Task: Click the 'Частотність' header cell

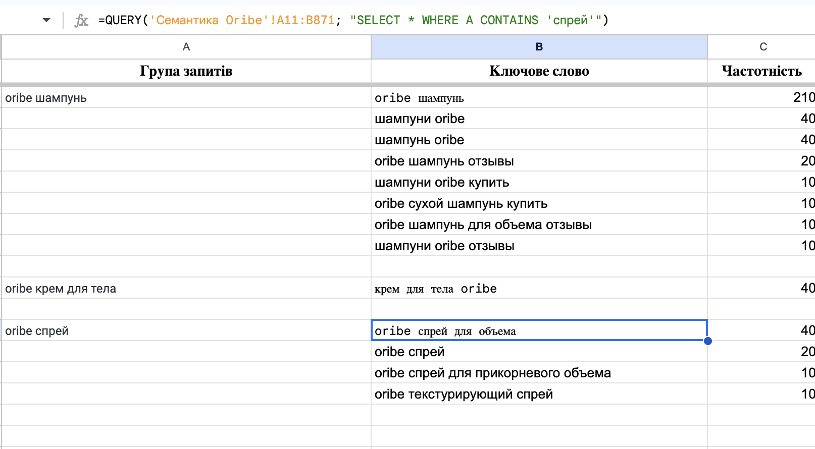Action: coord(761,71)
